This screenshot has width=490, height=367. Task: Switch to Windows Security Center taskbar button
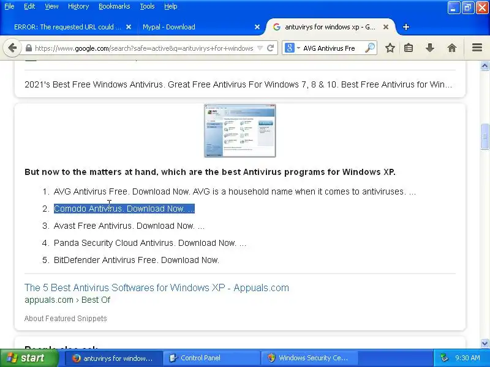pyautogui.click(x=309, y=358)
